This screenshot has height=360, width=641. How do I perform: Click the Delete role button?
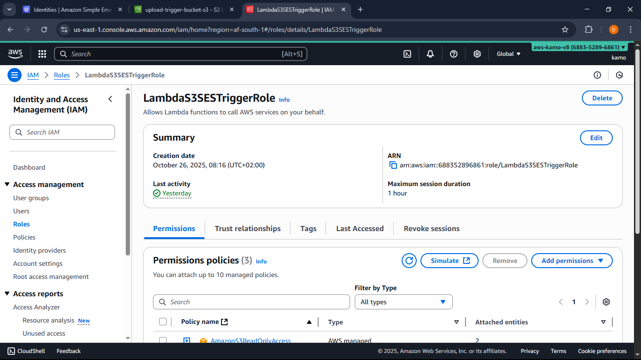coord(602,98)
